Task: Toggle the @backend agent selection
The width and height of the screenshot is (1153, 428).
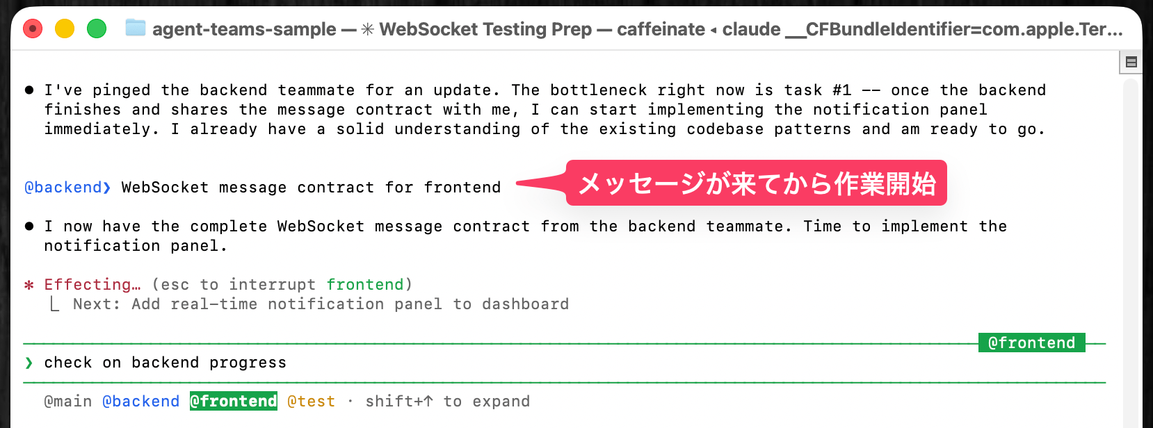Action: (x=141, y=401)
